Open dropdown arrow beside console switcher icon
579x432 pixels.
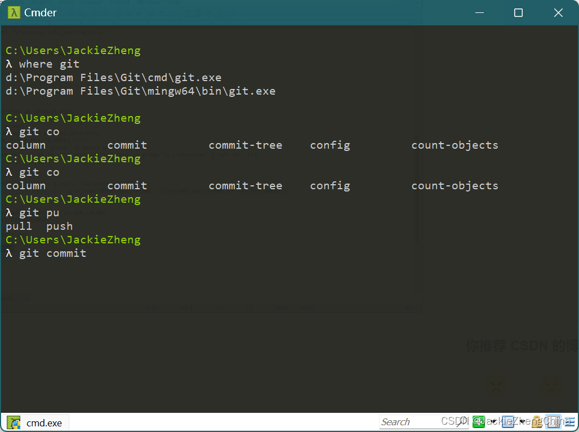tap(522, 422)
